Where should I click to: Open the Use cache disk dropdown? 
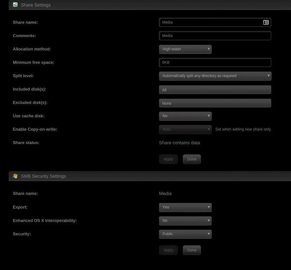coord(185,116)
